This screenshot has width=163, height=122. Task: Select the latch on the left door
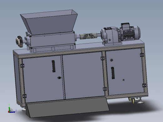point(59,78)
